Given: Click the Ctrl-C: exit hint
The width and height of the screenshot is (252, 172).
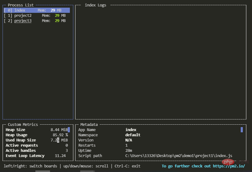Looking at the screenshot, I should pyautogui.click(x=128, y=166).
